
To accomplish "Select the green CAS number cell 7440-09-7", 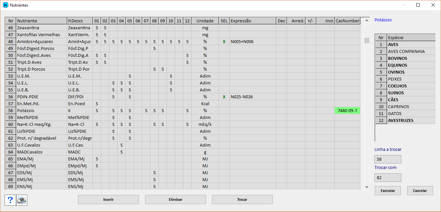I will pyautogui.click(x=347, y=111).
